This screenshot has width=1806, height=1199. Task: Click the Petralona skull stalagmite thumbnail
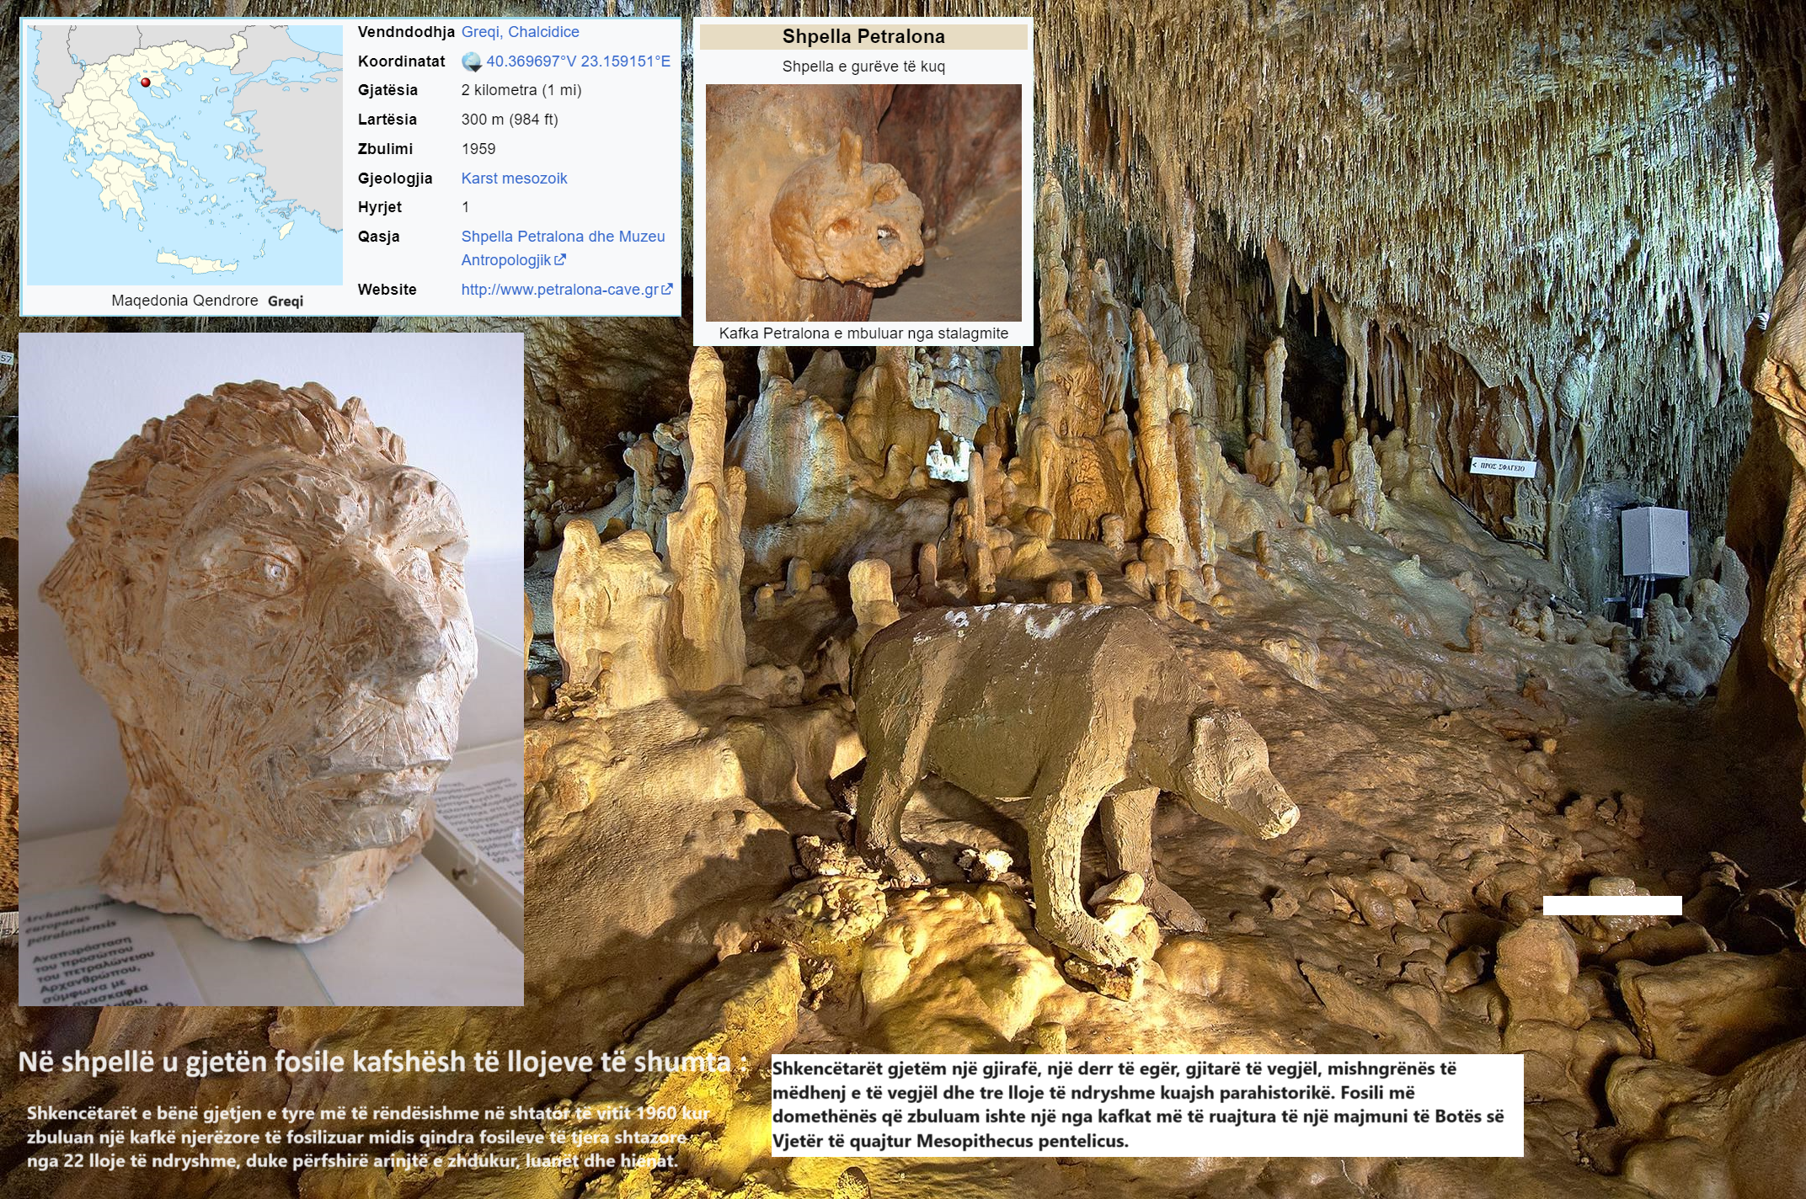click(863, 202)
